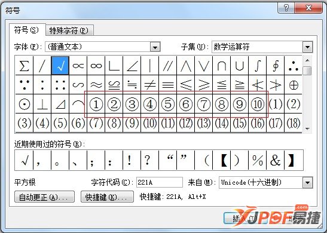This screenshot has width=327, height=233.
Task: Select the summation sigma symbol
Action: [x=24, y=66]
